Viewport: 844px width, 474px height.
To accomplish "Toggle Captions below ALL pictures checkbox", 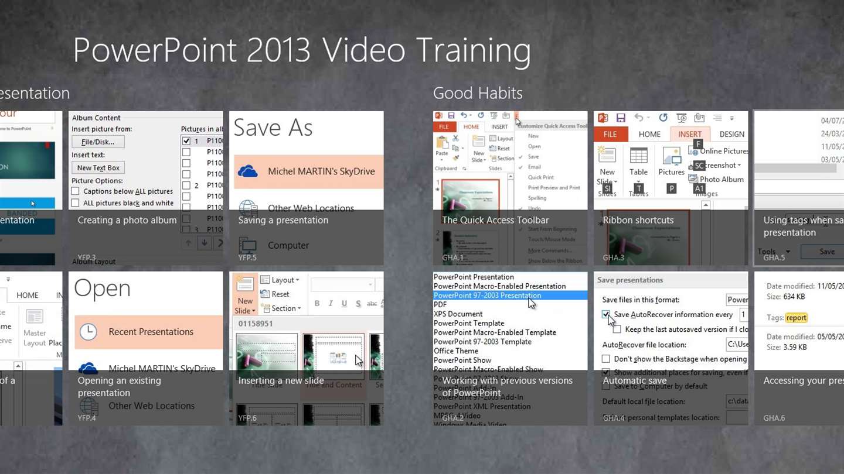I will [x=75, y=191].
